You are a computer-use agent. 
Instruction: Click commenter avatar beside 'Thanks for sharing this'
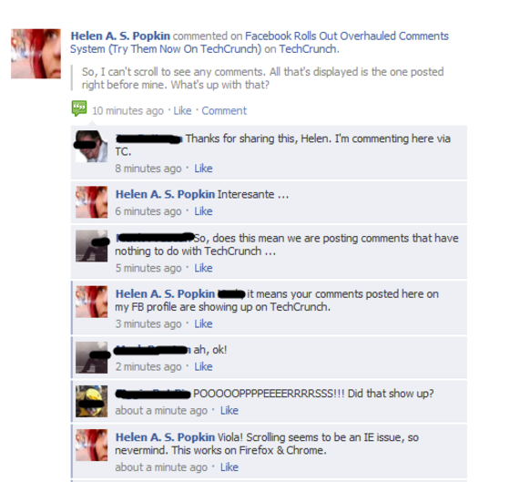[x=91, y=147]
